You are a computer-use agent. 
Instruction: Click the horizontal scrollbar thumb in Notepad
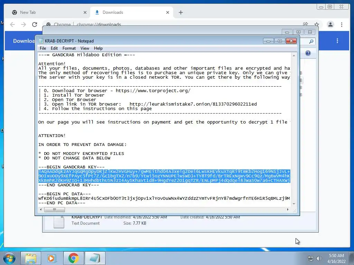[54, 209]
